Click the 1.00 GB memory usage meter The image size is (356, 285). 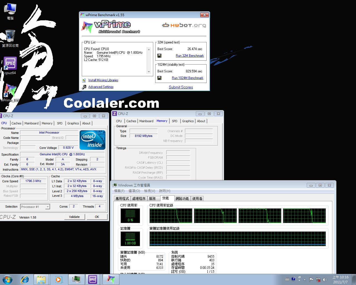point(130,239)
